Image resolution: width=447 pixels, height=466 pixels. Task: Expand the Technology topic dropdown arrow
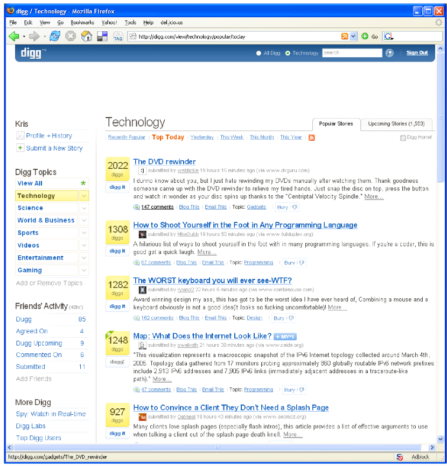point(84,196)
